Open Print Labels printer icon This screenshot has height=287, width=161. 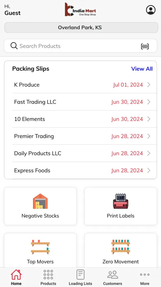[120, 201]
